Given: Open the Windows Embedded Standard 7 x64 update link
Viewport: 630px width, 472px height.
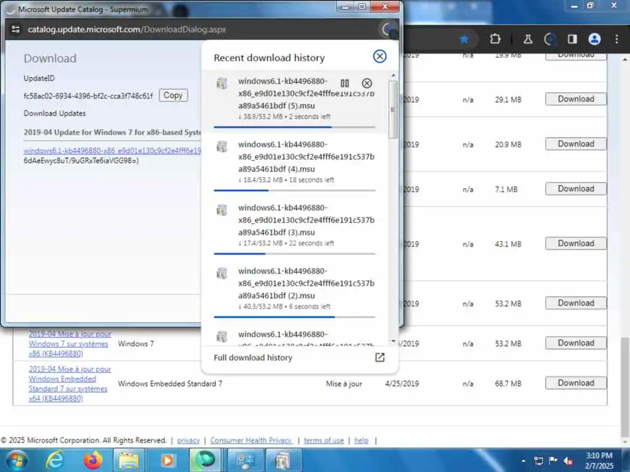Looking at the screenshot, I should pos(69,383).
